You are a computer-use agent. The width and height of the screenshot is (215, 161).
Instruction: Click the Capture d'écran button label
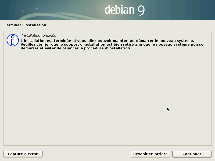[23, 154]
